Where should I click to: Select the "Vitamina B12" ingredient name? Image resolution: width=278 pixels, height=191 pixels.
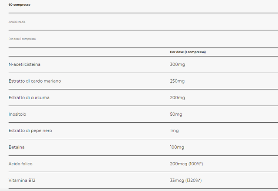21,180
